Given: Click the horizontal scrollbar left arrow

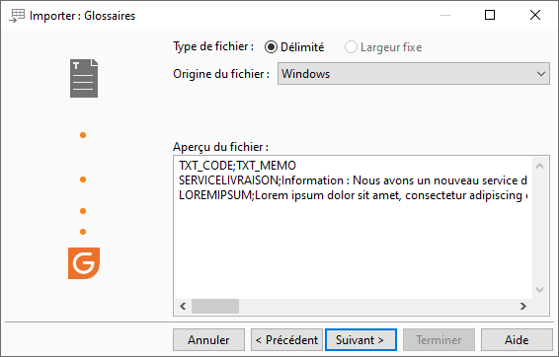Looking at the screenshot, I should pyautogui.click(x=183, y=306).
